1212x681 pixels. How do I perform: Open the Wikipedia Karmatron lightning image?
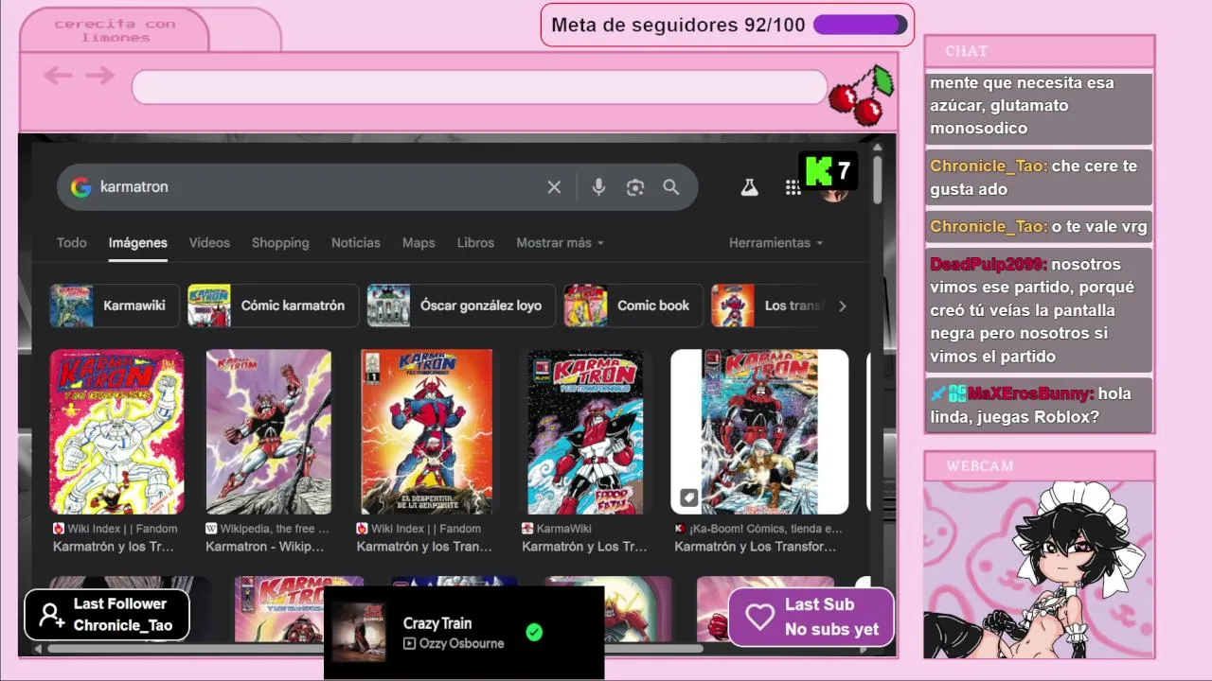coord(269,432)
